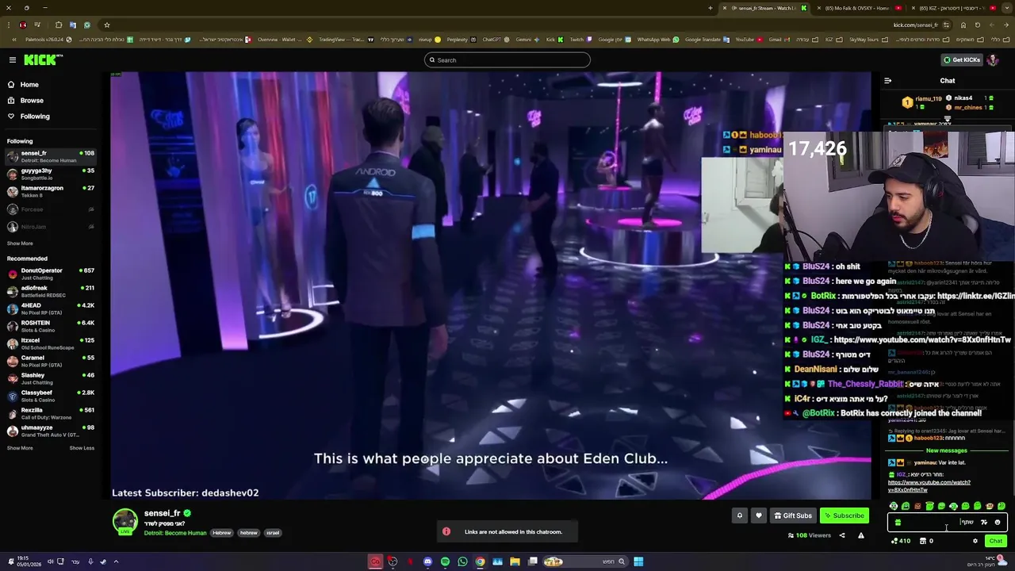This screenshot has width=1015, height=571.
Task: Open sensei_fr channel in Following list
Action: tap(51, 156)
